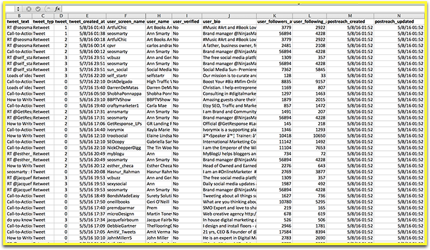Click the user name cell 'Geri O'Neill'
This screenshot has width=430, height=250.
point(159,202)
